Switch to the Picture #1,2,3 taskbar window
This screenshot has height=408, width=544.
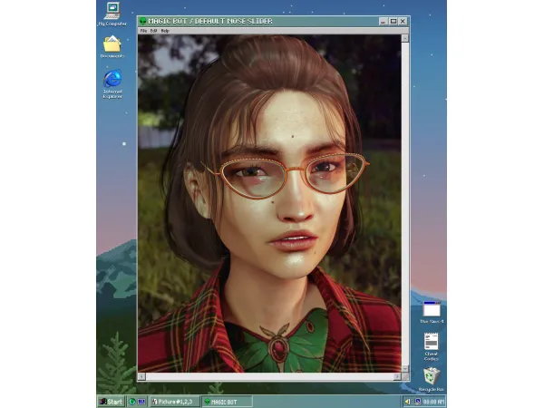click(x=175, y=402)
